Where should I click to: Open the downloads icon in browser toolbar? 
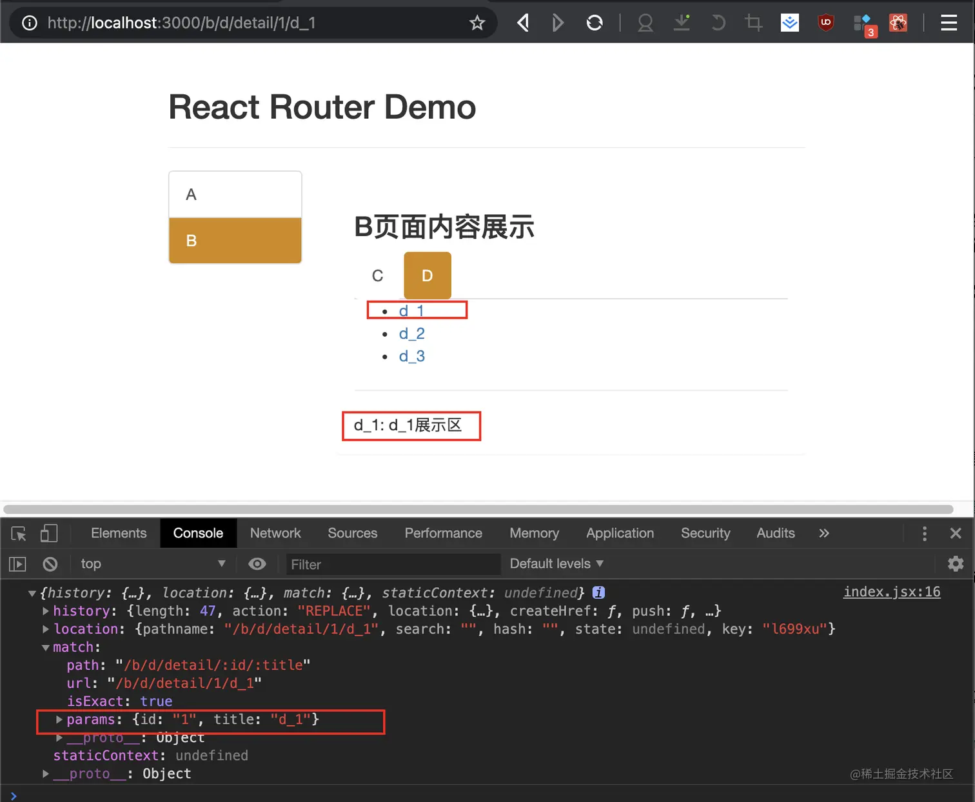(x=682, y=23)
